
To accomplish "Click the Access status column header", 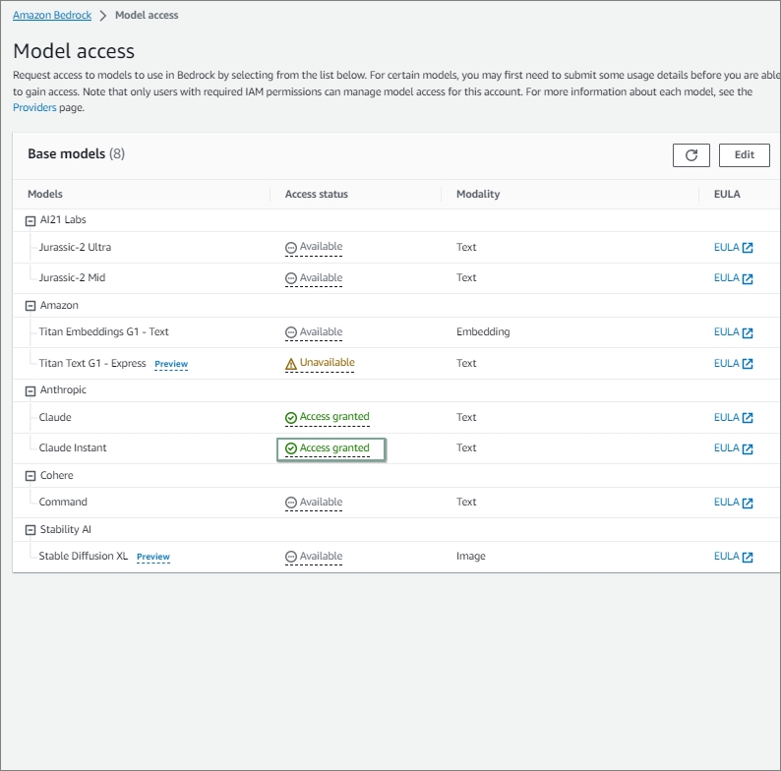I will (x=317, y=195).
